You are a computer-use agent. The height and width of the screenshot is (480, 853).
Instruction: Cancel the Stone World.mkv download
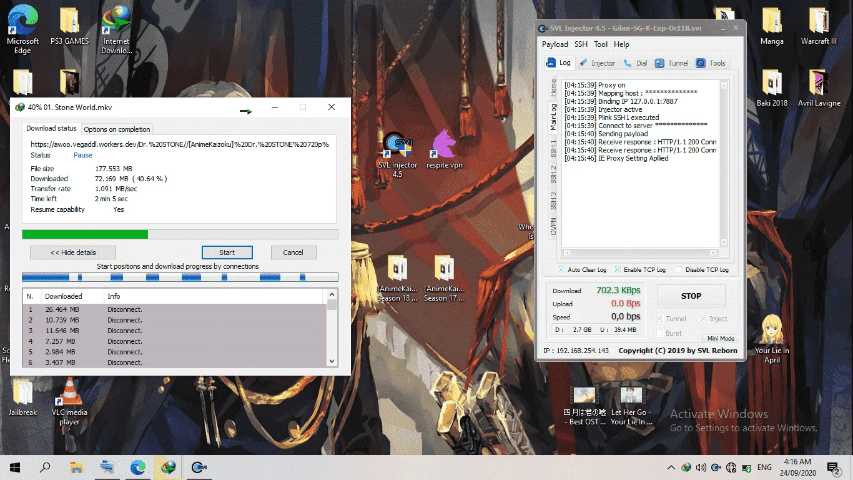pos(293,252)
